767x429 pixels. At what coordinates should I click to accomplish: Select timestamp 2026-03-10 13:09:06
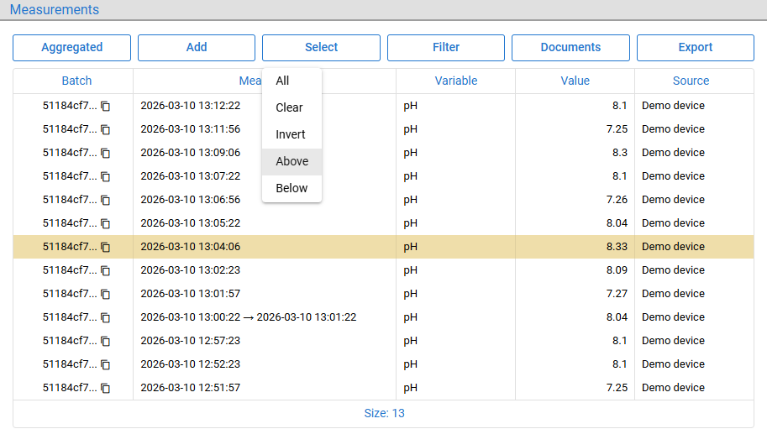tap(191, 153)
